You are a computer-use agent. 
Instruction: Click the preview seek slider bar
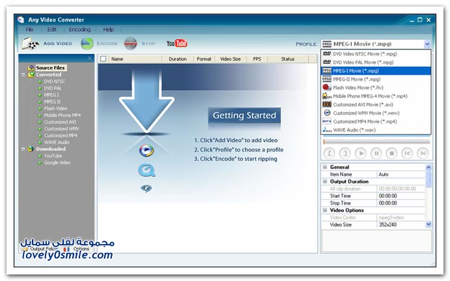click(x=376, y=141)
